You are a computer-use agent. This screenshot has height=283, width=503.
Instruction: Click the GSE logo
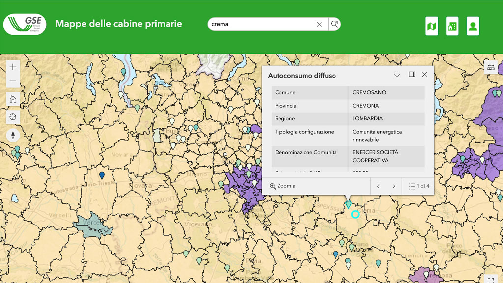click(x=25, y=25)
